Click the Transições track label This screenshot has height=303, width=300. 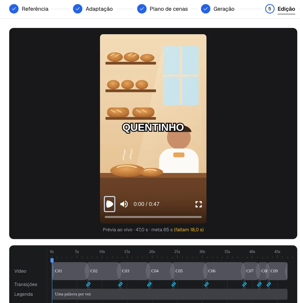pyautogui.click(x=26, y=284)
